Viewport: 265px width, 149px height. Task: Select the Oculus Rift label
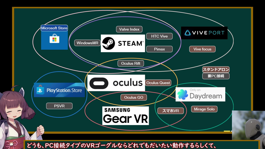click(131, 63)
